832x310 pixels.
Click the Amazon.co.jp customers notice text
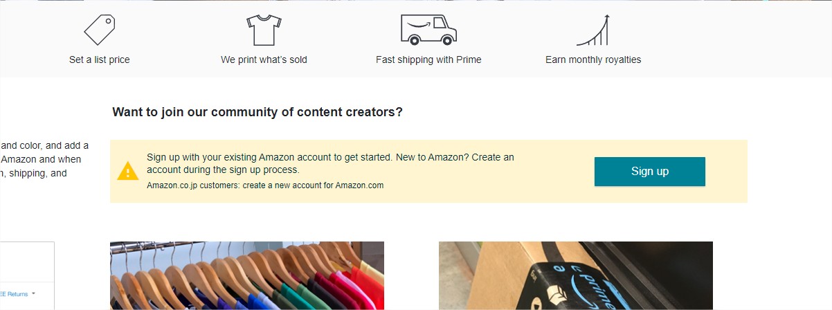click(265, 185)
